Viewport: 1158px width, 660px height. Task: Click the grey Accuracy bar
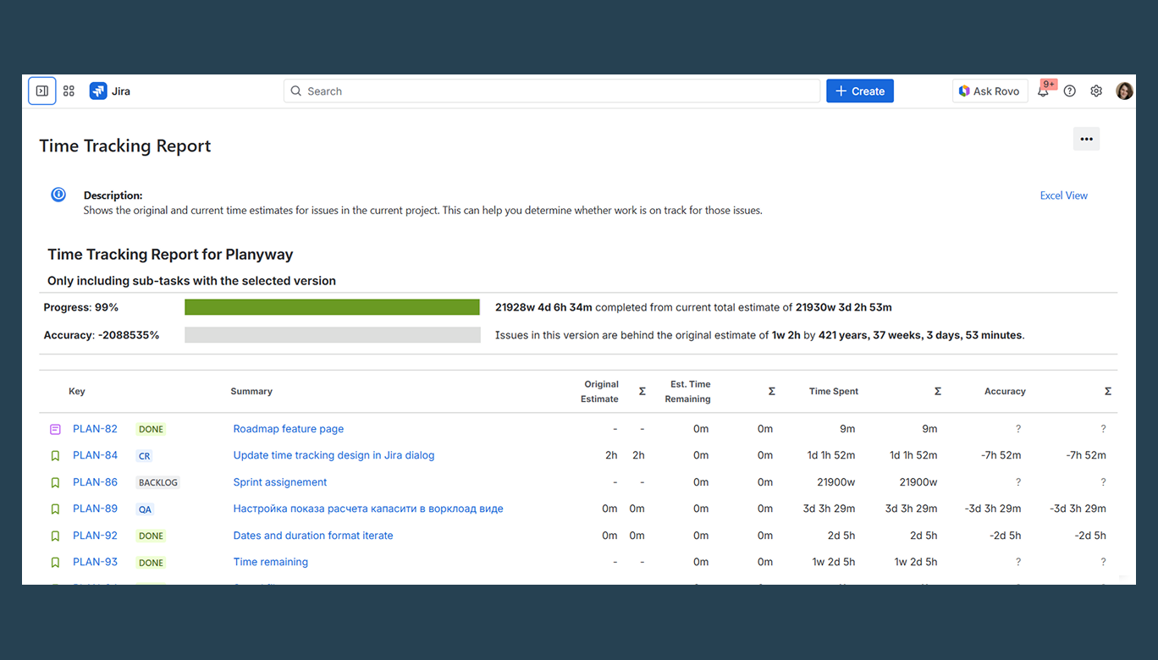(x=332, y=335)
